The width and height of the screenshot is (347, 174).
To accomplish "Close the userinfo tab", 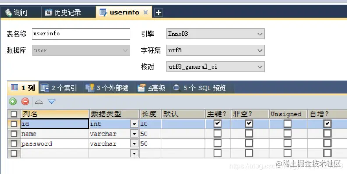I will 145,12.
